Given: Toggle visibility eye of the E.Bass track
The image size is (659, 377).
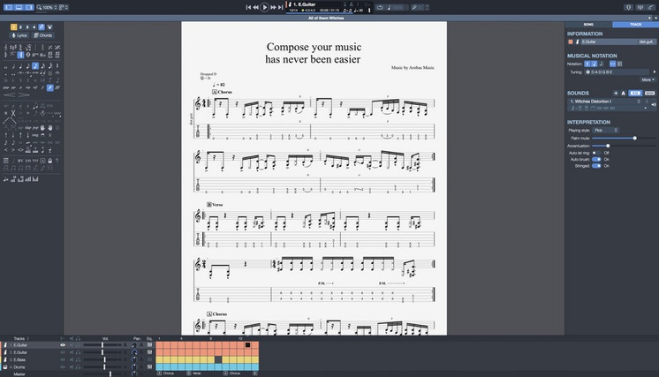Looking at the screenshot, I should (x=63, y=360).
